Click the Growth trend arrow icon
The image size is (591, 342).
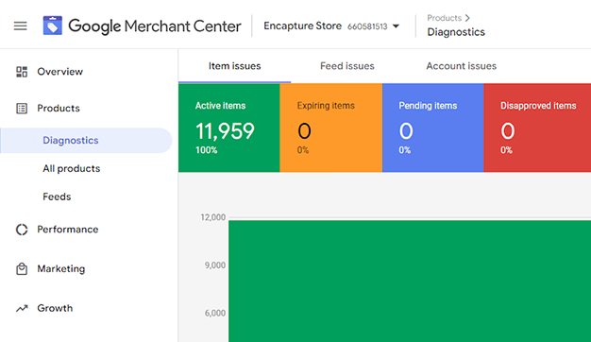pyautogui.click(x=22, y=308)
